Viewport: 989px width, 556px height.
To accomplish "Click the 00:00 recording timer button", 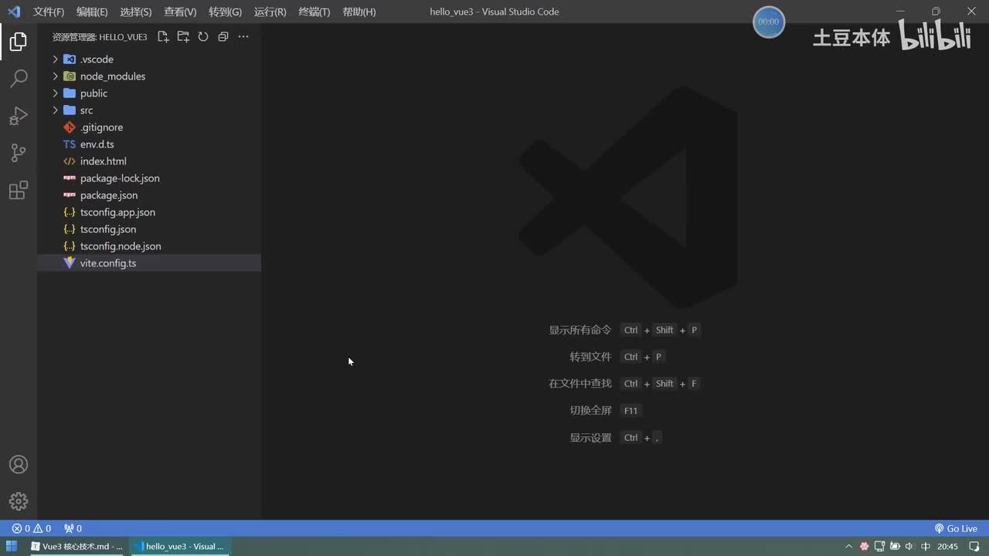I will [769, 22].
